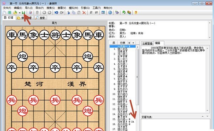Viewport: 214px width, 131px height.
Task: Select move 10 in the move list
Action: (122, 94)
